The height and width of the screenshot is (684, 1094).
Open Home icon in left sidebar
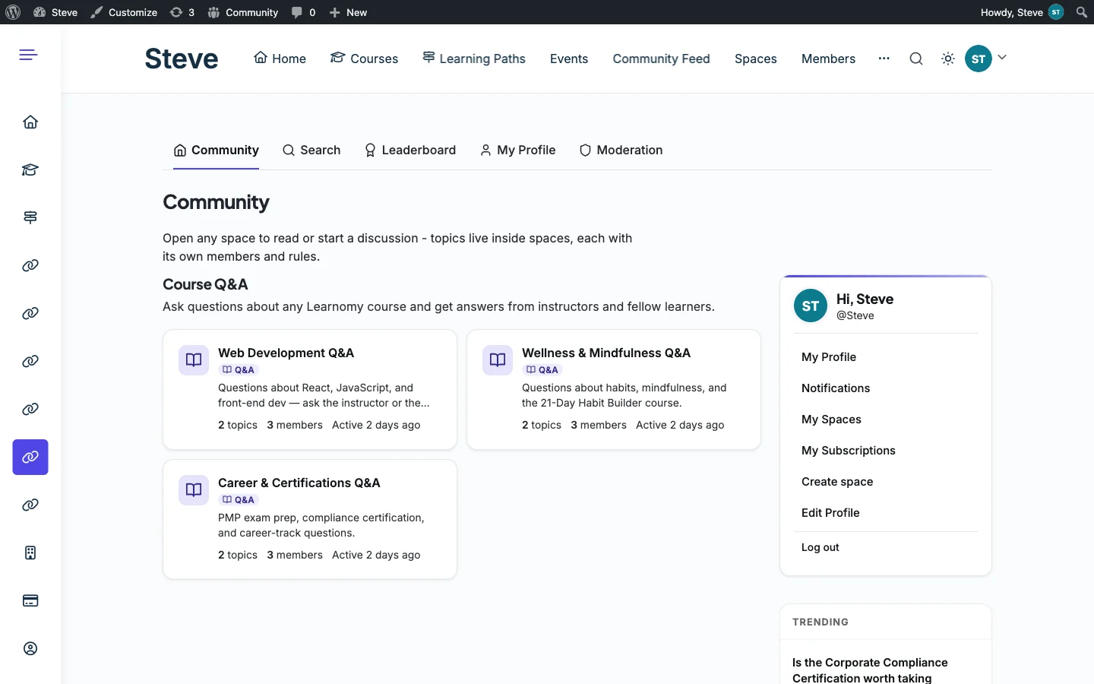pos(30,122)
